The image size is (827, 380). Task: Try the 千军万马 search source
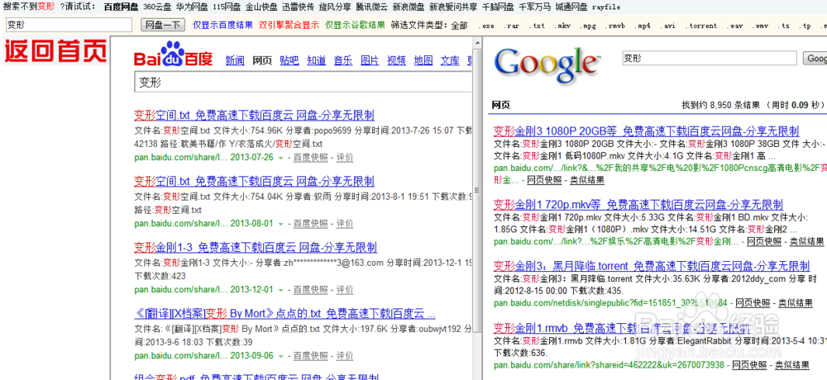click(x=535, y=7)
